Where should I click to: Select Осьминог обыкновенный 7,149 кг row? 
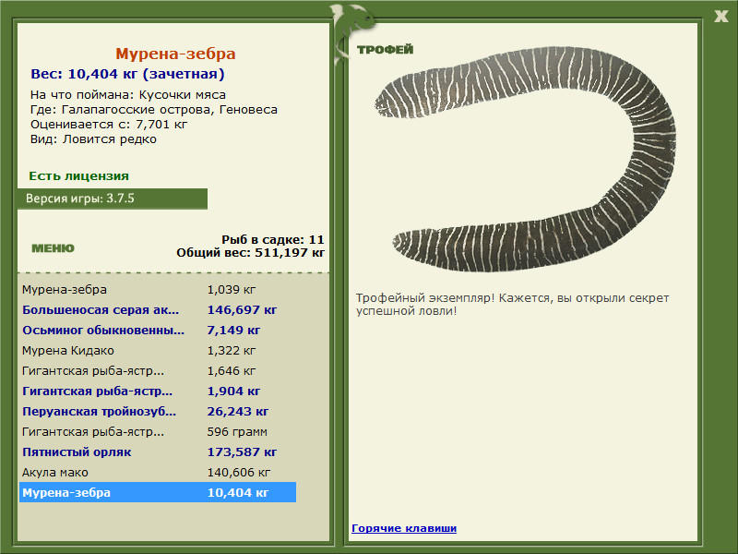click(158, 331)
